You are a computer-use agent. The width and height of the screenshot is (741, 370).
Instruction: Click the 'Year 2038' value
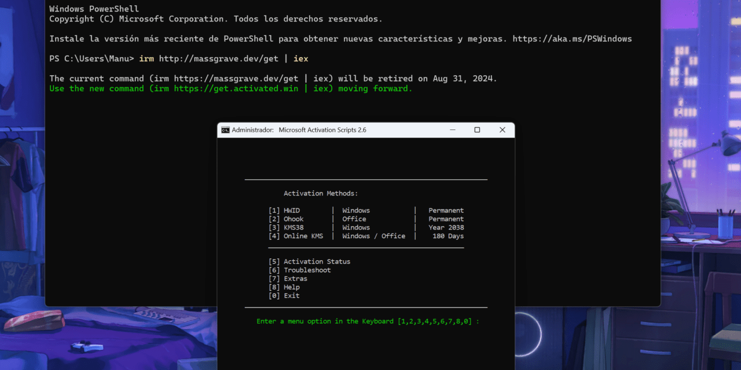446,228
